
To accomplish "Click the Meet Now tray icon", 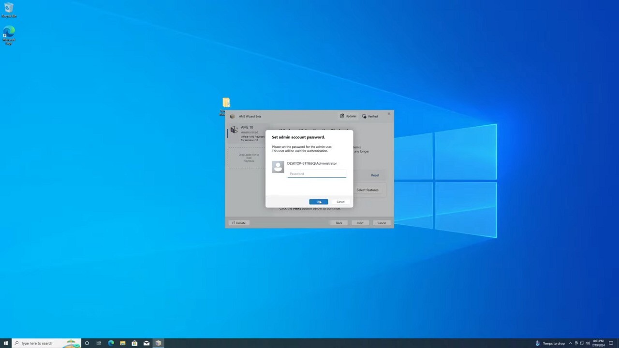I will pyautogui.click(x=576, y=343).
